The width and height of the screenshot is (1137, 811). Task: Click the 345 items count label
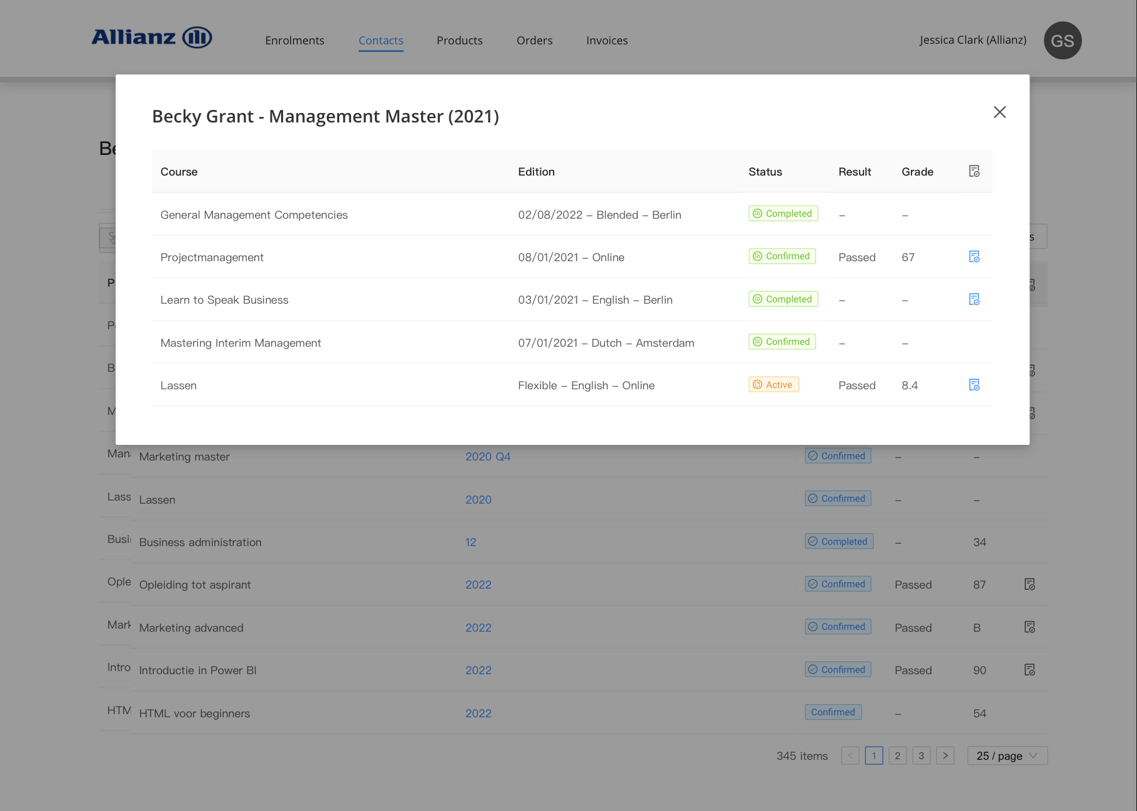pos(802,756)
